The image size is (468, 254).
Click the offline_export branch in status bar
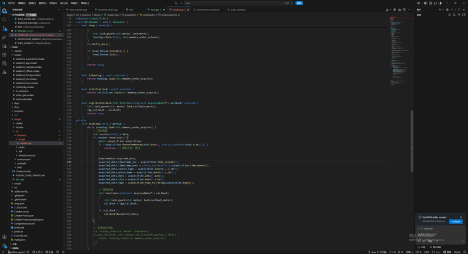click(17, 252)
